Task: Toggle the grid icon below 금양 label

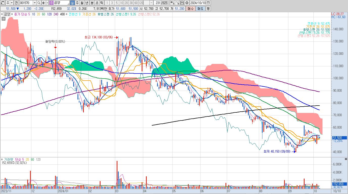Action: tap(4, 19)
